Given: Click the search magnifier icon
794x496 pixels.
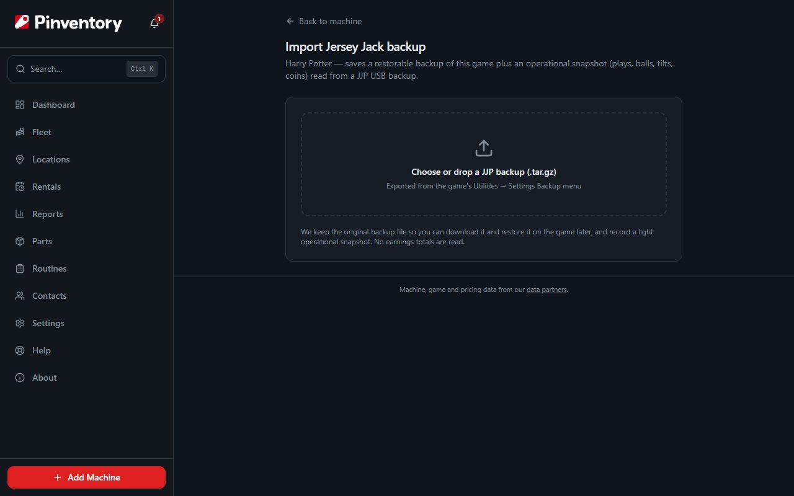Looking at the screenshot, I should tap(20, 69).
